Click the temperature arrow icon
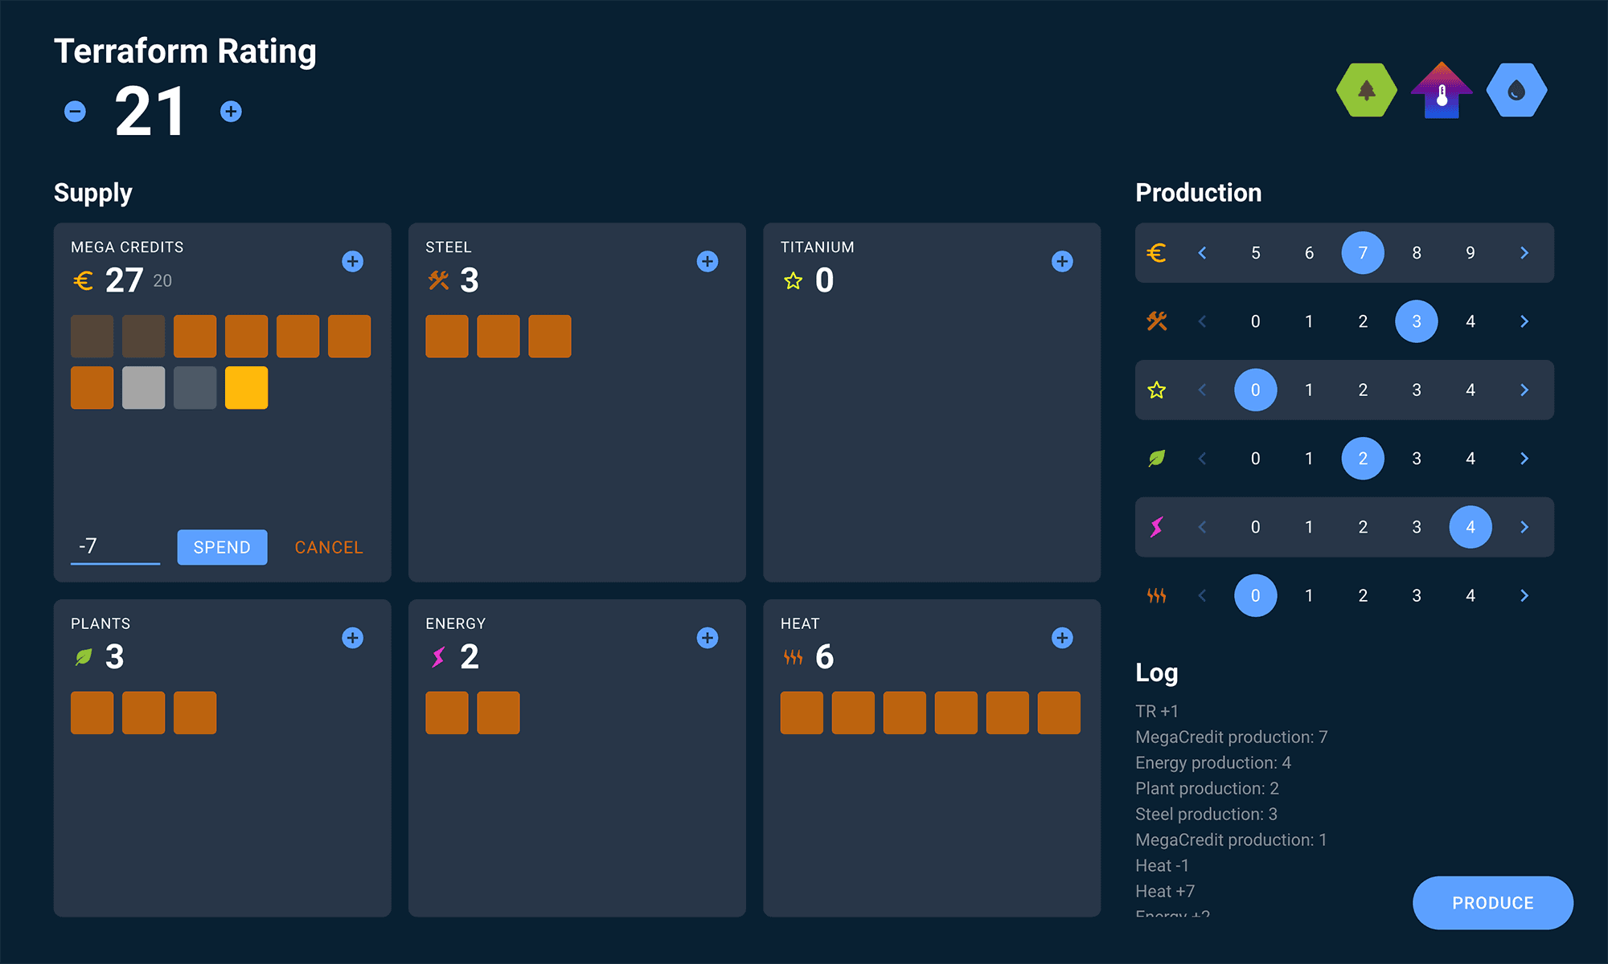The width and height of the screenshot is (1608, 964). pyautogui.click(x=1440, y=90)
